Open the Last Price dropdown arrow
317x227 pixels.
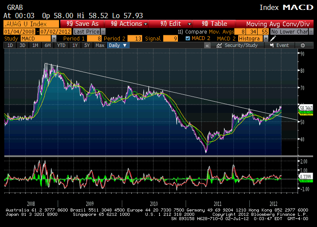[103, 31]
